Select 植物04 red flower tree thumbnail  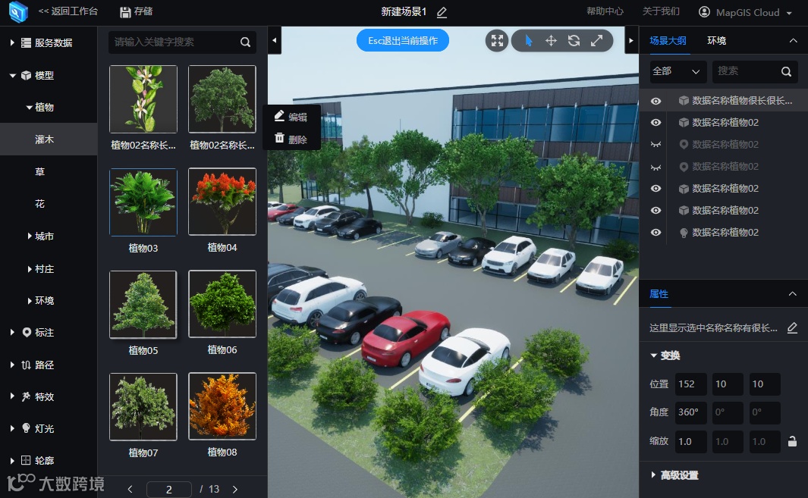click(x=222, y=202)
